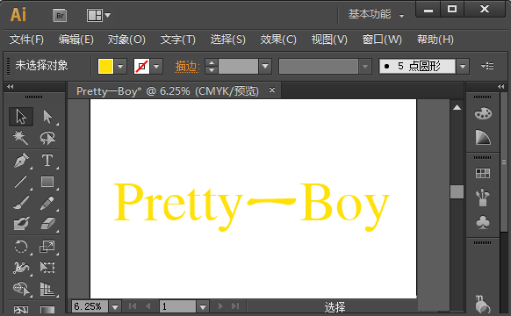Image resolution: width=511 pixels, height=316 pixels.
Task: Select the Rotate tool
Action: tap(21, 247)
